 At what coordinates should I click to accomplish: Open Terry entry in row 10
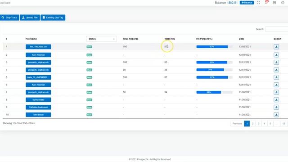tap(38, 115)
